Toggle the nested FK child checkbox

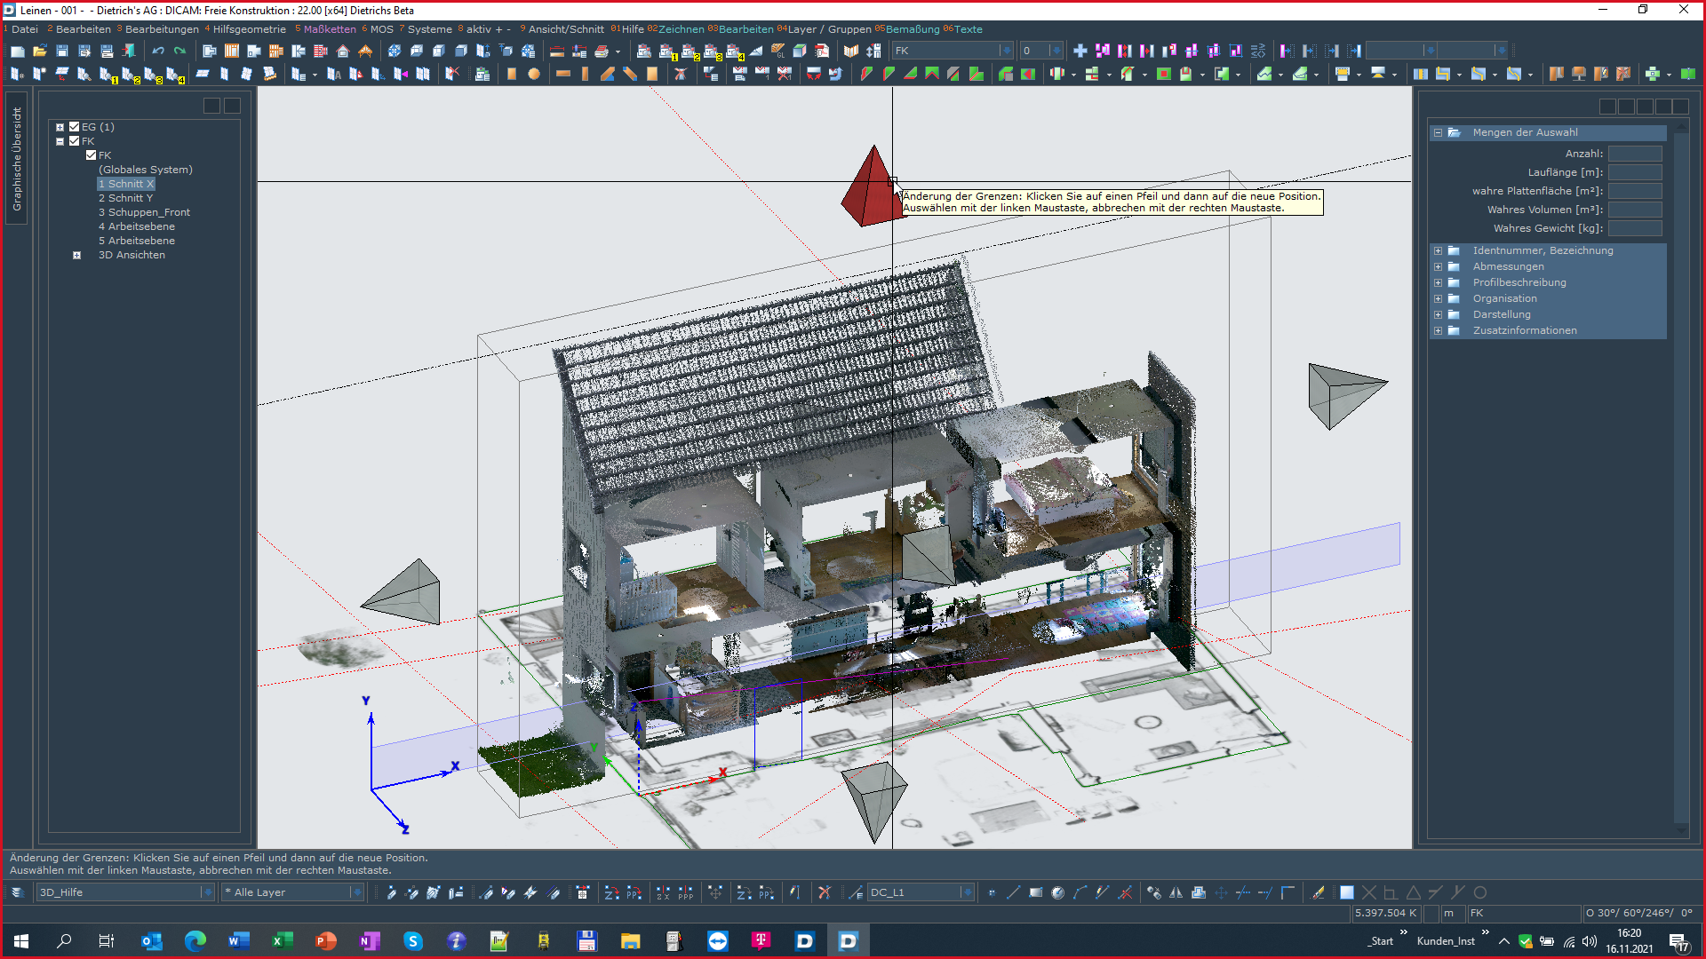[x=92, y=155]
